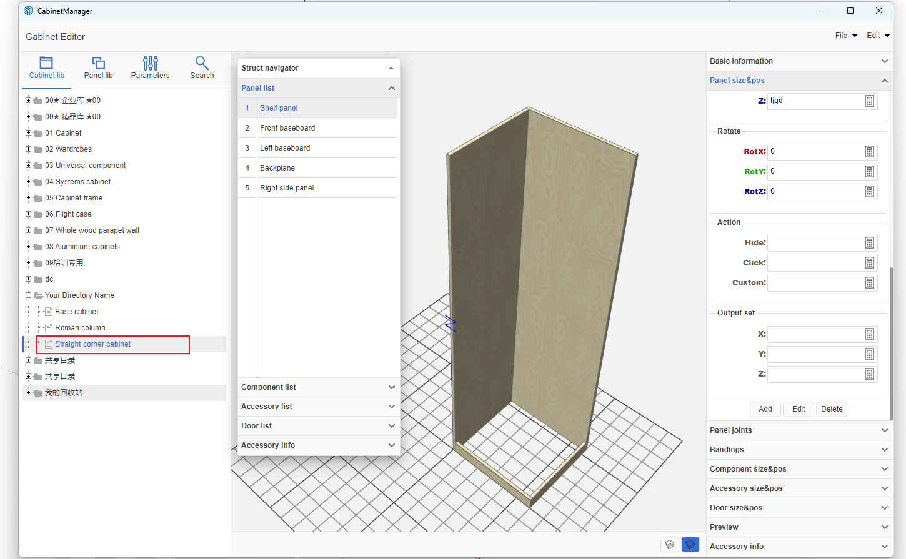Click the wireframe view icon at bottom
Viewport: 906px width, 559px height.
coord(670,544)
